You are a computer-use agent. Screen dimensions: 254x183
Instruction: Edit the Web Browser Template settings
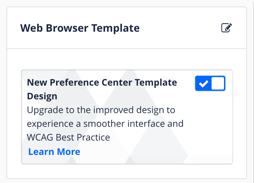pyautogui.click(x=226, y=28)
